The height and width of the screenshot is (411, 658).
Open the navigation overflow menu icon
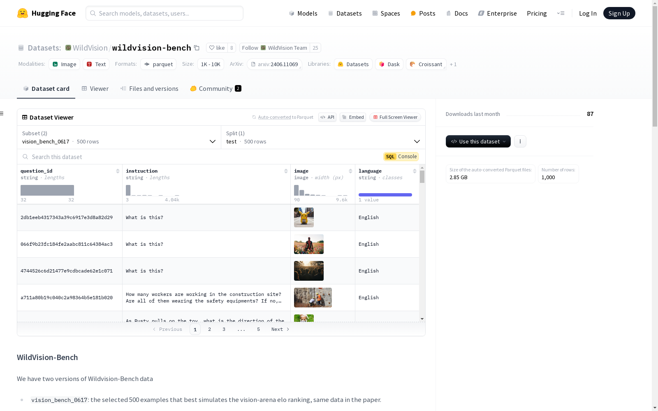(x=561, y=13)
